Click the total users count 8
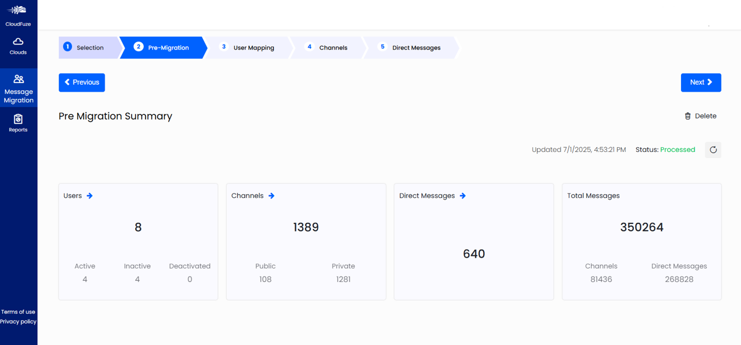741x345 pixels. 138,227
